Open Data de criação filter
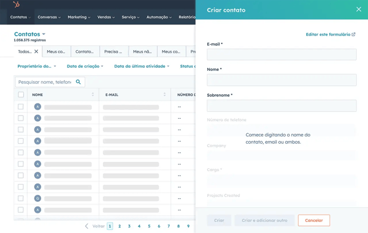 (x=85, y=66)
